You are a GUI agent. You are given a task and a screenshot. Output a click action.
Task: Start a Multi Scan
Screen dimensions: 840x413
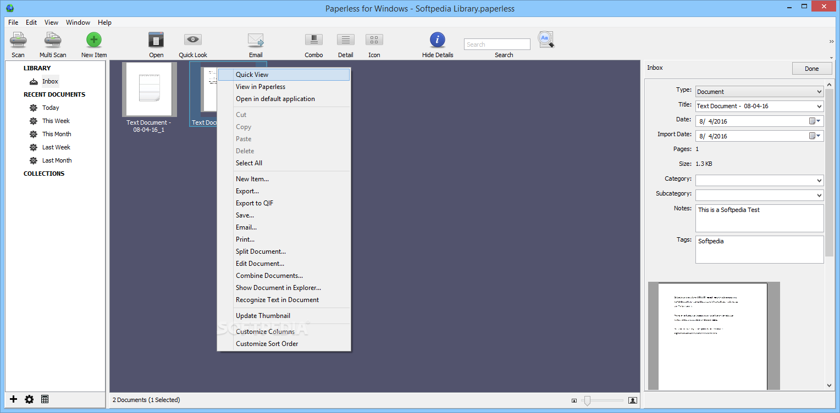[53, 41]
